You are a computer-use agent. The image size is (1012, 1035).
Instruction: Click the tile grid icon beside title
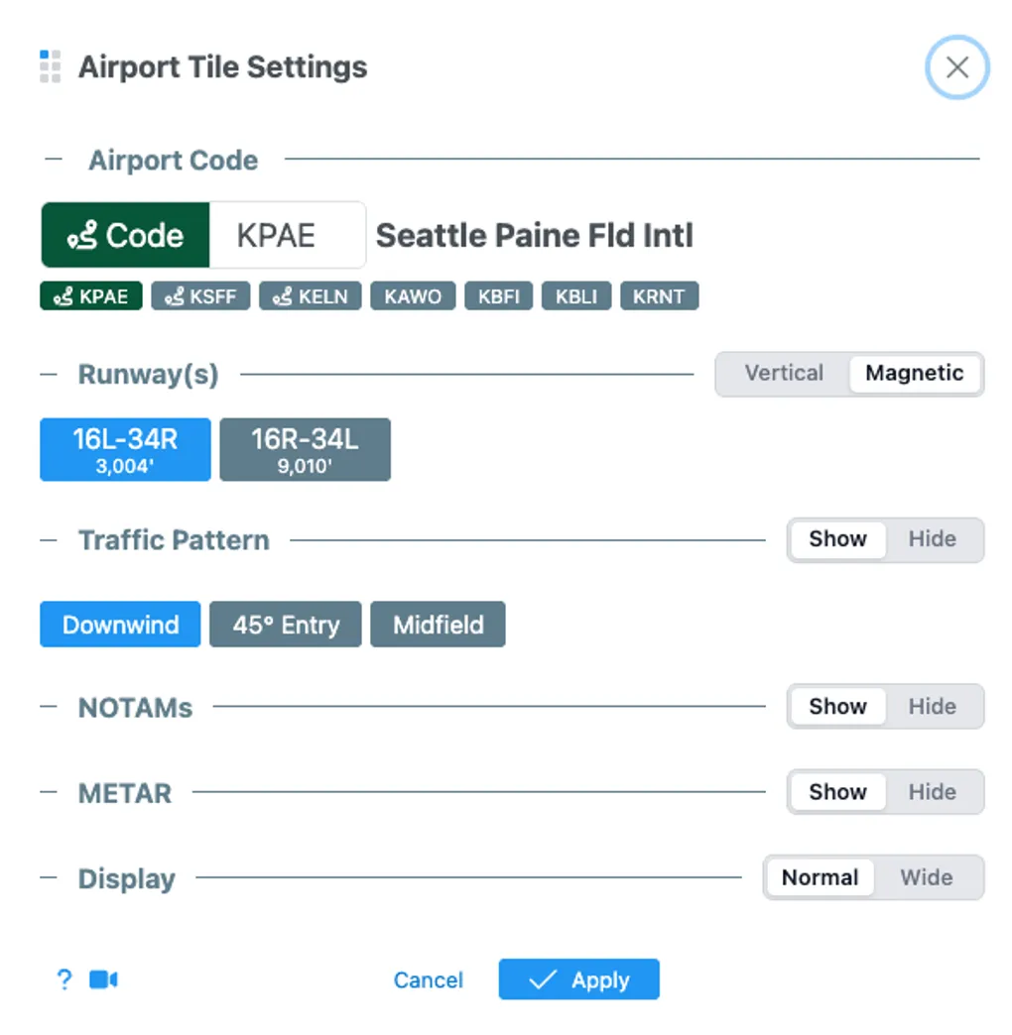[50, 66]
